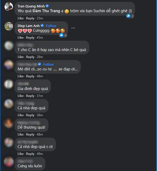Image resolution: width=157 pixels, height=171 pixels.
Task: Like the 'Cả nhà đẹp quá' comment from 36m ago
Action: (x=21, y=115)
